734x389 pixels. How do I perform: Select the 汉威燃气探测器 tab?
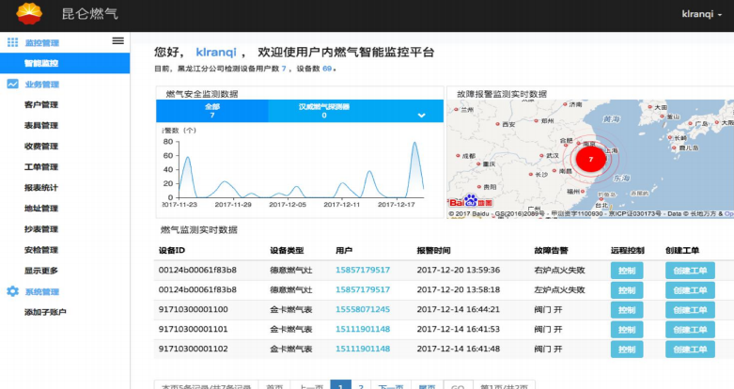324,111
